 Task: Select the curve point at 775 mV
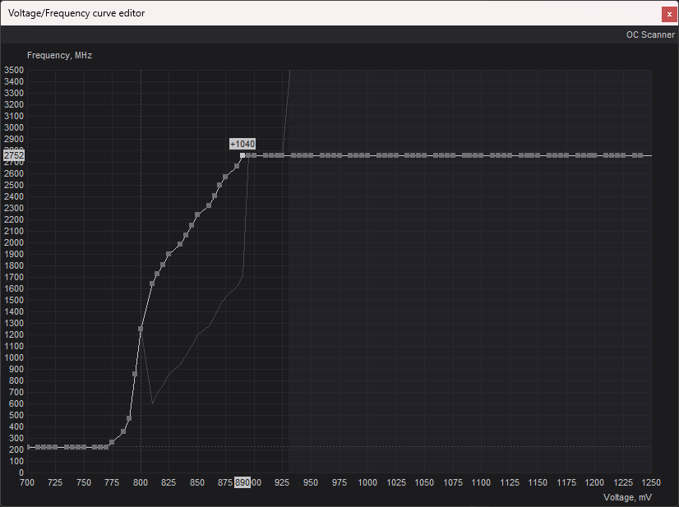coord(112,442)
